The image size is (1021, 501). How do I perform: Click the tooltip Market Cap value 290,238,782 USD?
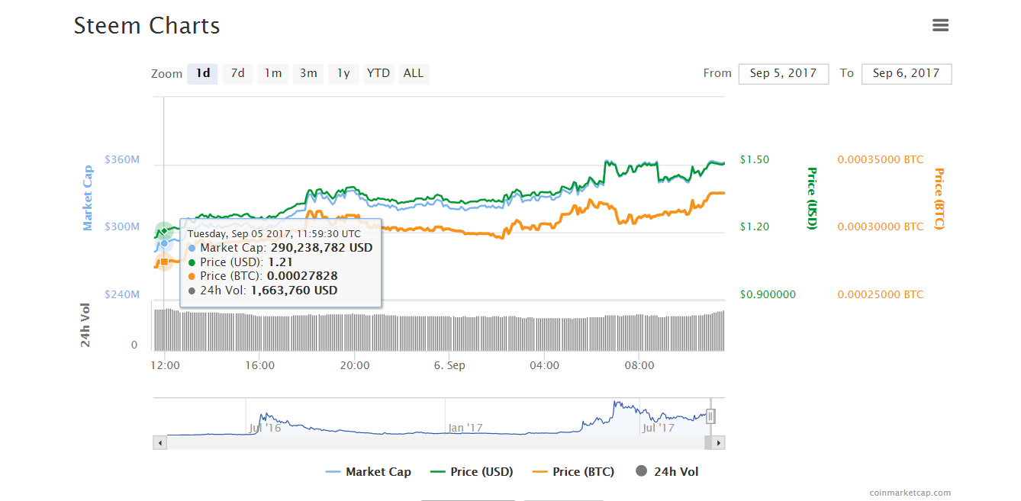click(322, 248)
